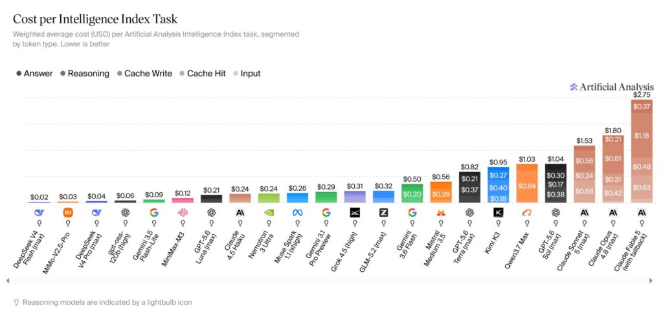Viewport: 663px width, 317px height.
Task: Click the left scroll arrow below the chart
Action: (x=8, y=280)
